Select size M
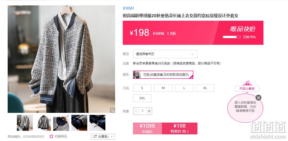The image size is (288, 141). (x=163, y=88)
